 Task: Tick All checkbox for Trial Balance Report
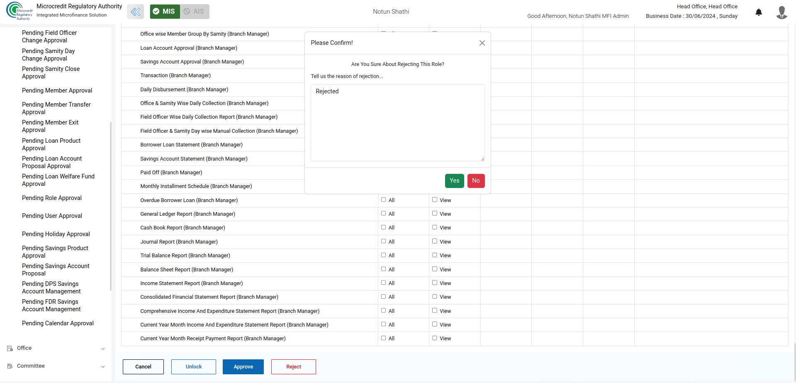tap(383, 255)
